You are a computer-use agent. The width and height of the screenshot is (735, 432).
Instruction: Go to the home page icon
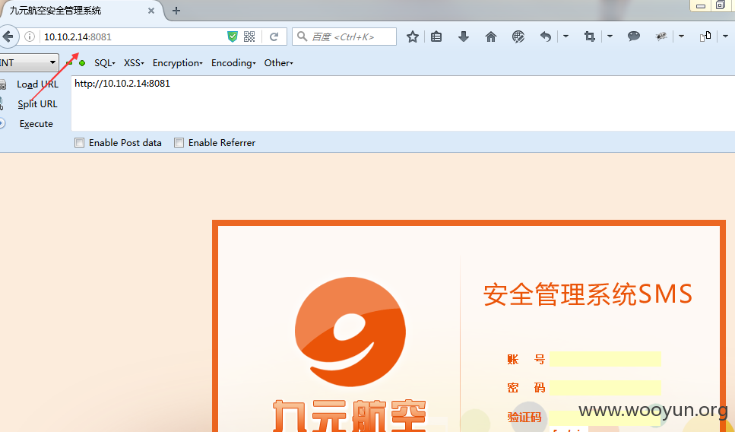(x=491, y=37)
